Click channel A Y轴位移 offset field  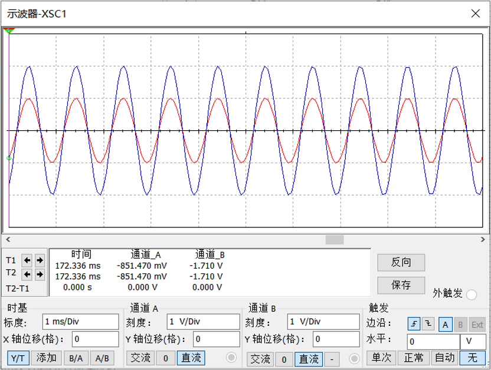pyautogui.click(x=216, y=339)
